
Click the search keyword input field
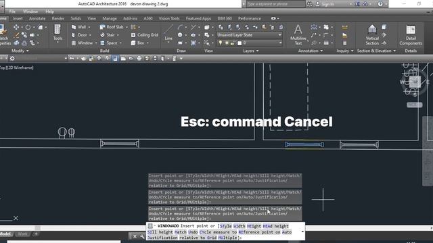tap(275, 4)
